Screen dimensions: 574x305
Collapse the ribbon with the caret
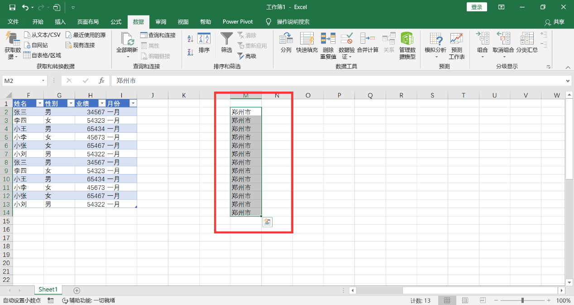coord(568,67)
